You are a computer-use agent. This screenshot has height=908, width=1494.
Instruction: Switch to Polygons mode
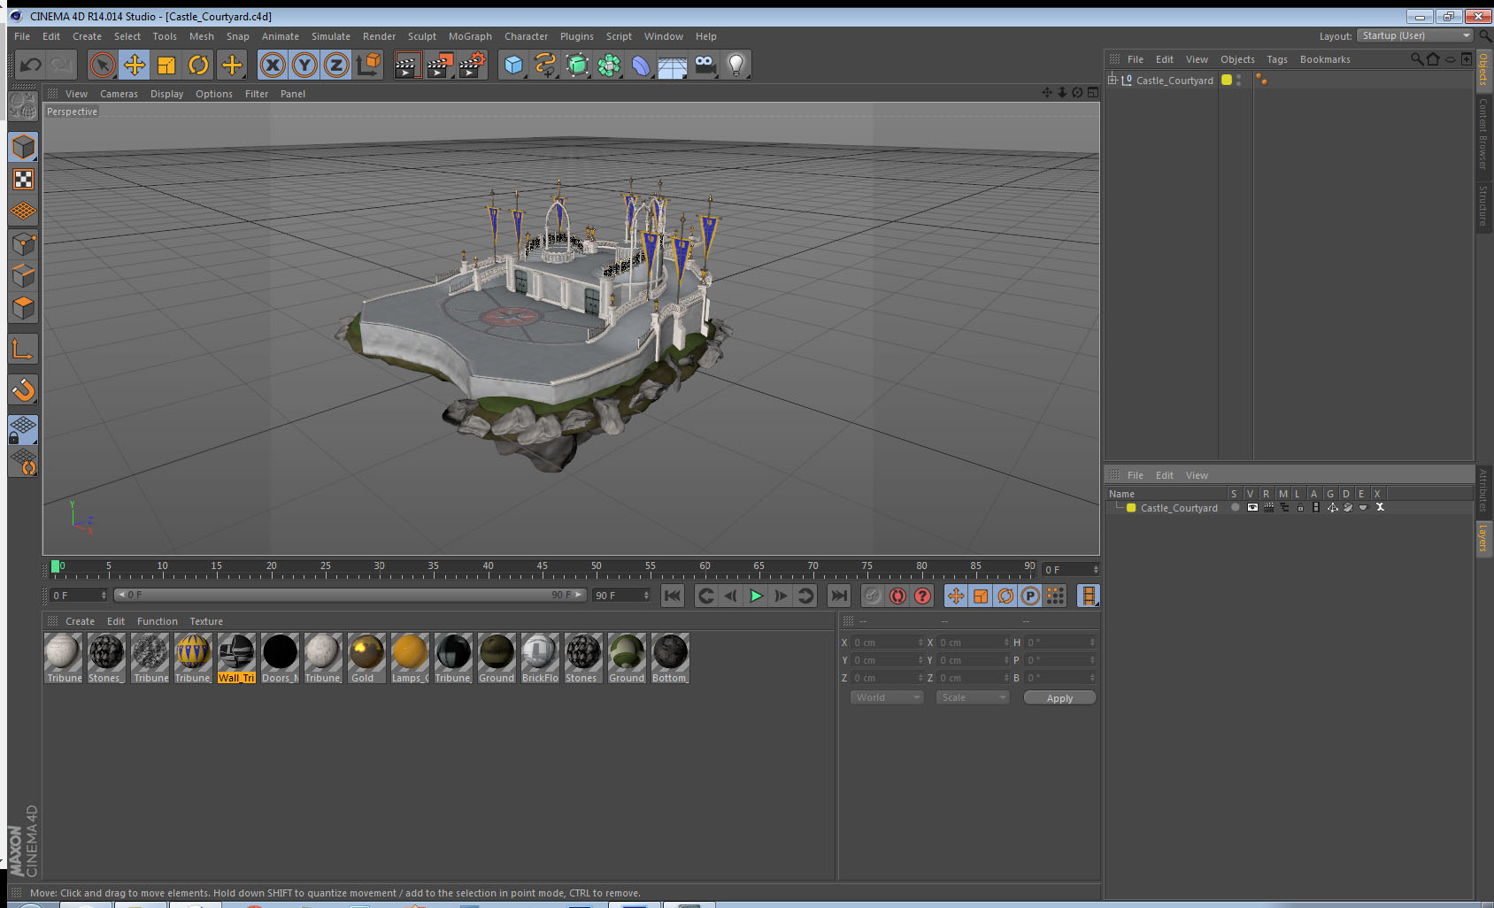click(x=23, y=308)
